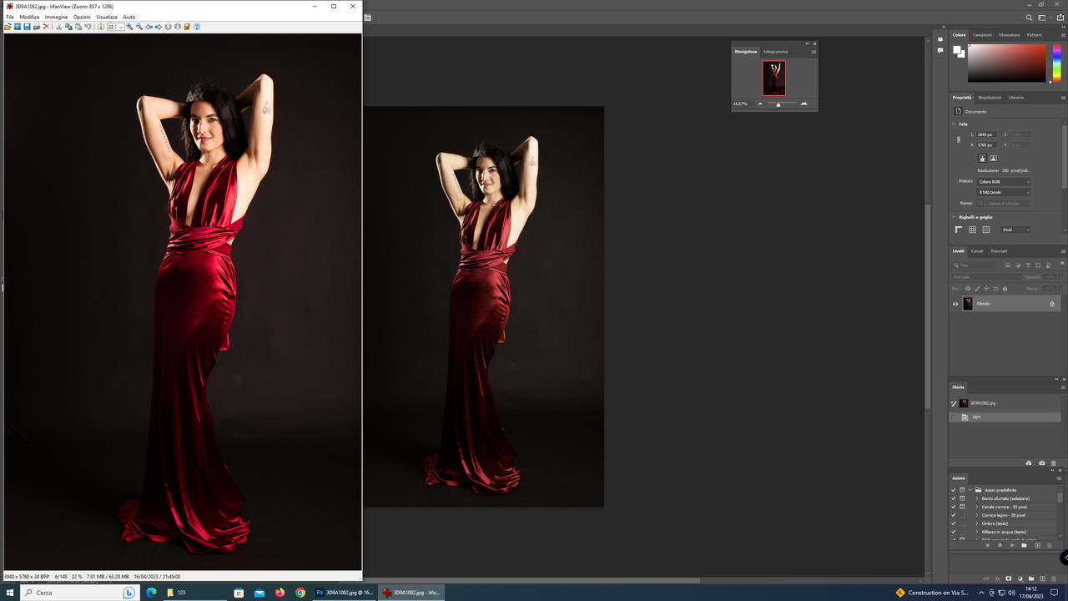Screen dimensions: 1068x601
Task: Switch to the Istogramma tab in Navigatore panel
Action: (x=775, y=52)
